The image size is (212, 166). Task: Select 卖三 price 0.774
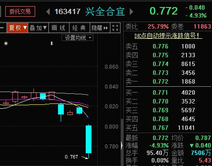[x=161, y=64]
